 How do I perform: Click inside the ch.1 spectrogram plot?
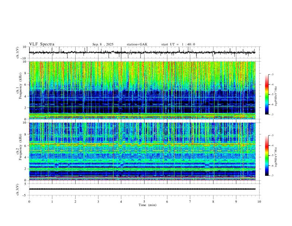tap(142, 90)
